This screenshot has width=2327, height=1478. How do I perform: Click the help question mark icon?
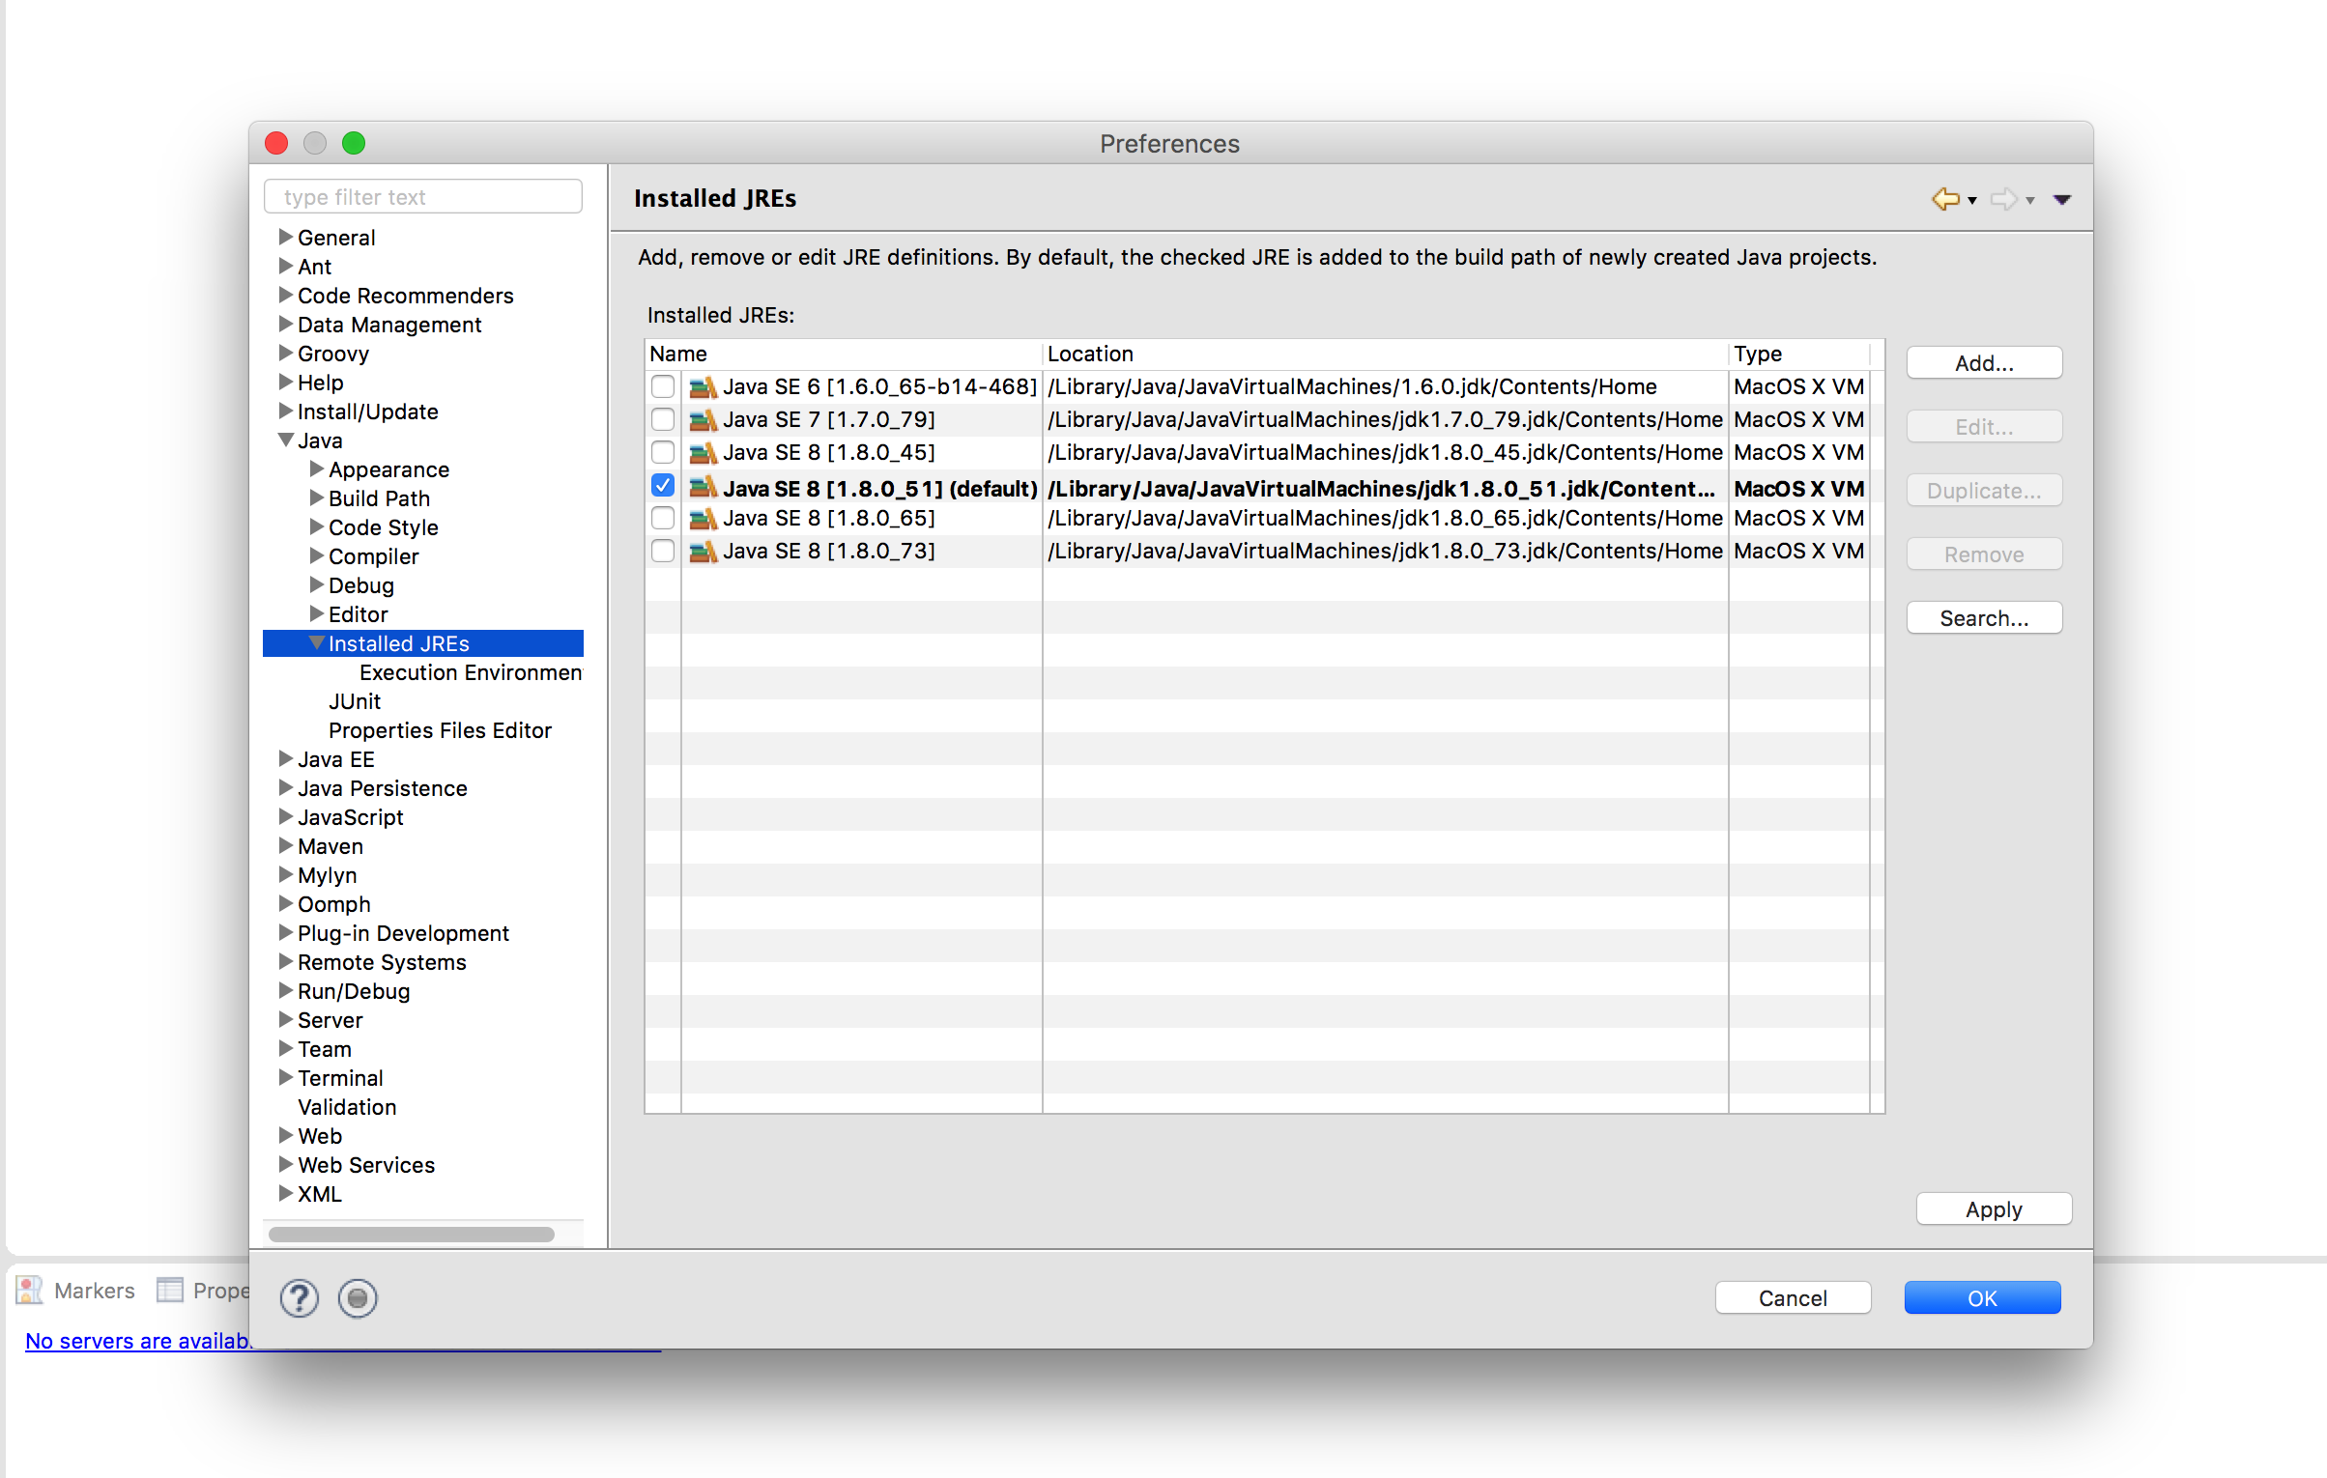pos(300,1298)
